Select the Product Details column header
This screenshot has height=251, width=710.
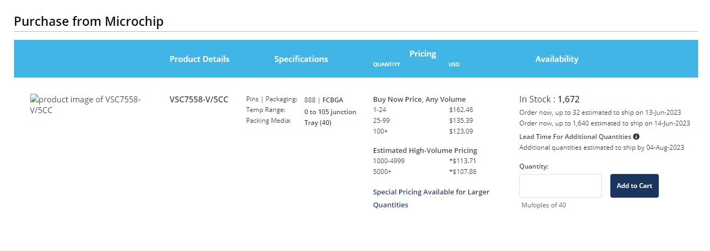tap(199, 59)
